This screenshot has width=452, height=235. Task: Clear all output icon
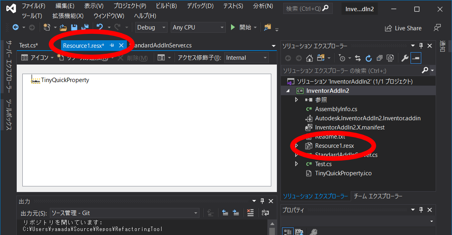coord(251,213)
